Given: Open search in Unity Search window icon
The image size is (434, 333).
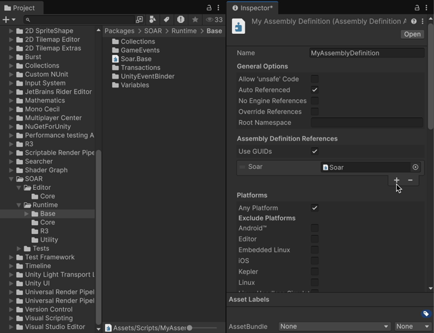Looking at the screenshot, I should pos(139,20).
